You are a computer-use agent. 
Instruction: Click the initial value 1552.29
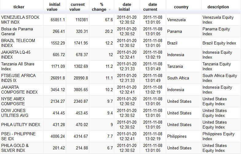[x=58, y=43]
